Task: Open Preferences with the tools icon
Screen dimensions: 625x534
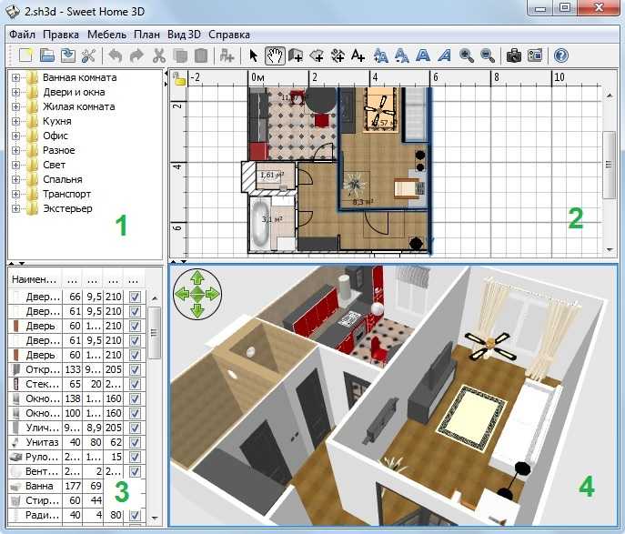Action: tap(88, 55)
